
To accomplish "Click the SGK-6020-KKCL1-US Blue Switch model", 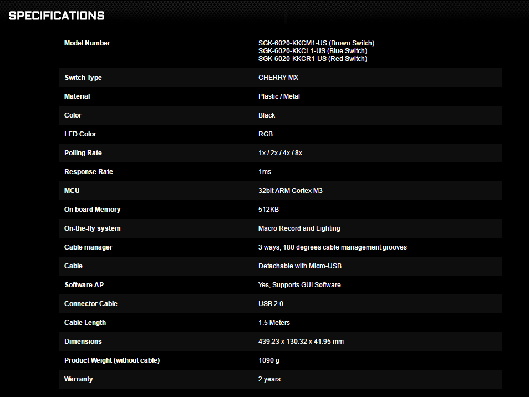I will (313, 51).
